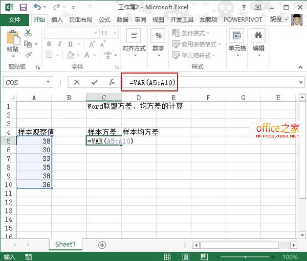The image size is (307, 261).
Task: Open the font size dropdown
Action: [x=115, y=33]
